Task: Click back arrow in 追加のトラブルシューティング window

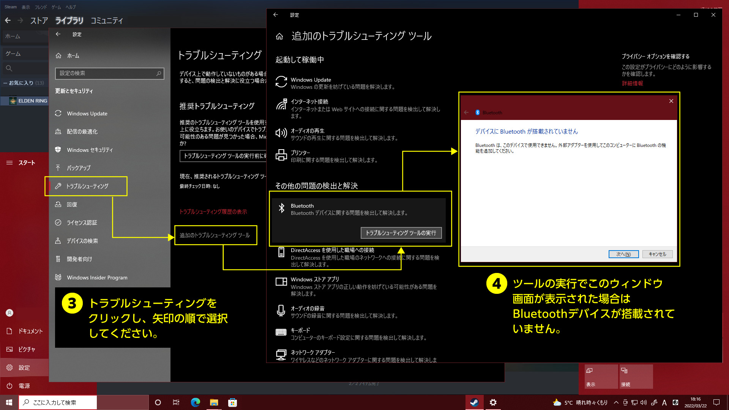Action: (276, 15)
